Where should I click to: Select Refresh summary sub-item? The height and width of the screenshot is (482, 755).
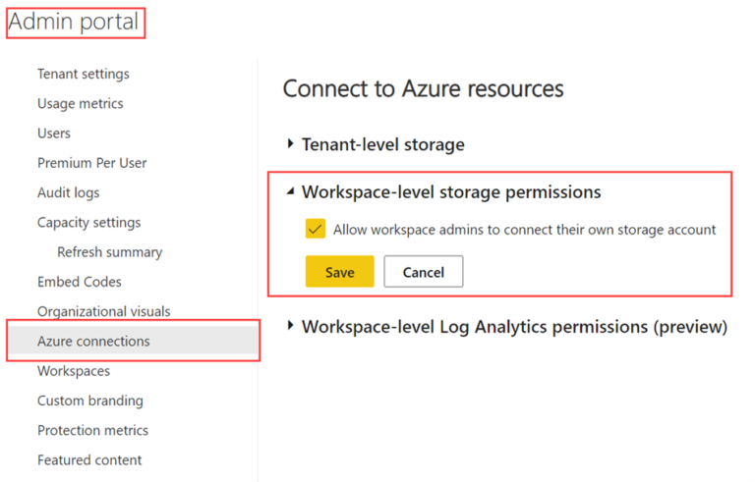110,252
